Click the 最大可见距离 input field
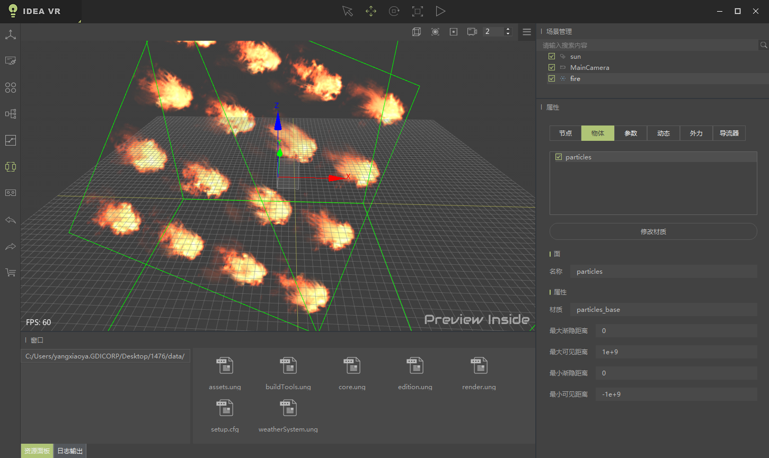Image resolution: width=769 pixels, height=458 pixels. point(676,352)
